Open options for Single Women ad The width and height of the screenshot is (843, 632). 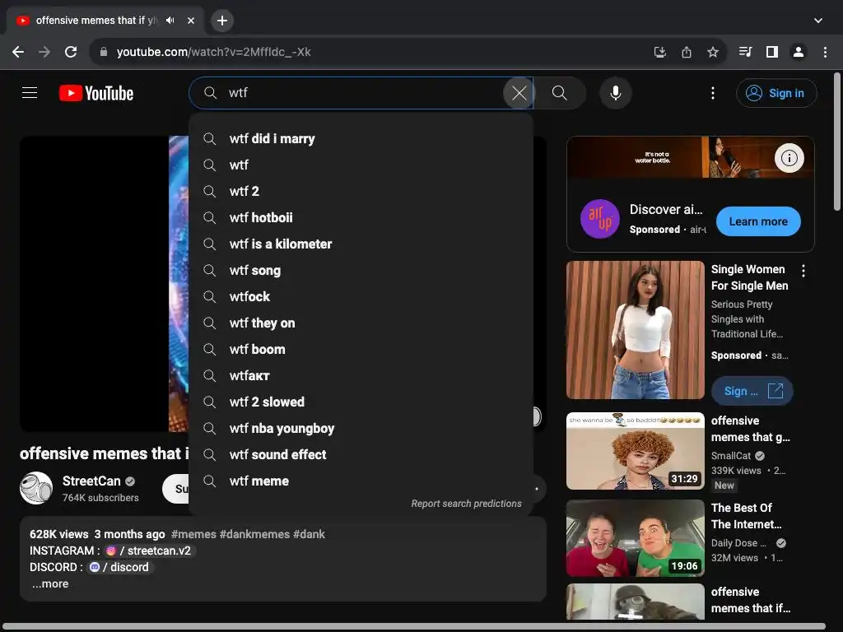pyautogui.click(x=803, y=271)
